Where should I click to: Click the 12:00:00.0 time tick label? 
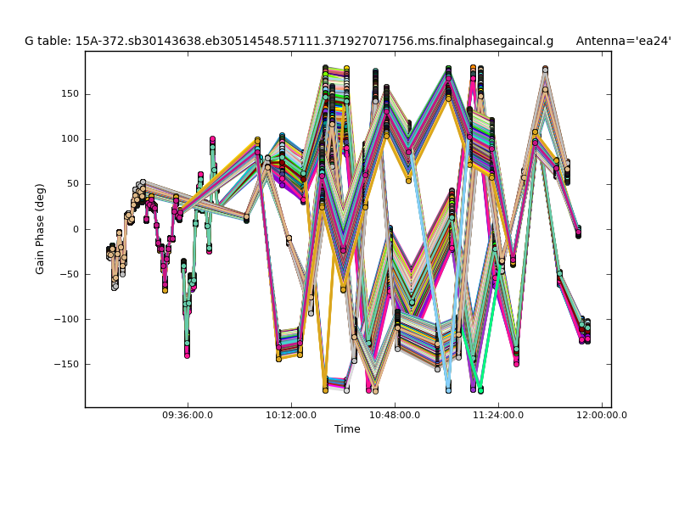(602, 415)
